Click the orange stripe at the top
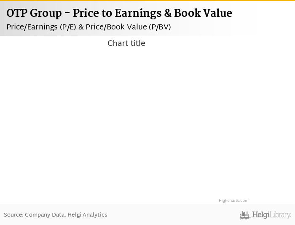The image size is (295, 225). point(147,0)
